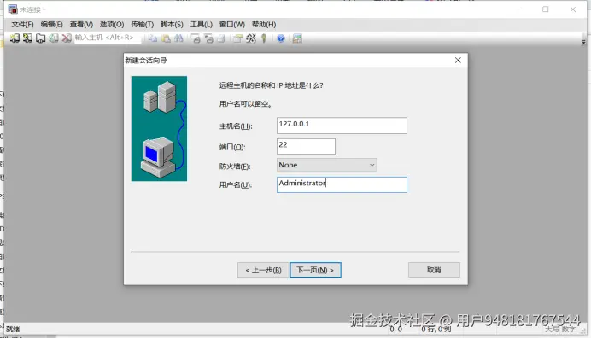Open the 窗口(W) menu

pos(232,25)
